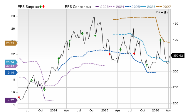This screenshot has width=188, height=112.
Task: Click the 300 label on the price axis
Action: coord(175,72)
